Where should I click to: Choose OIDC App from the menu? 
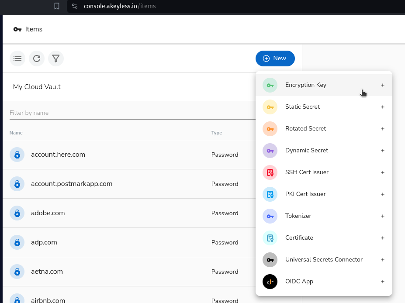pos(324,282)
